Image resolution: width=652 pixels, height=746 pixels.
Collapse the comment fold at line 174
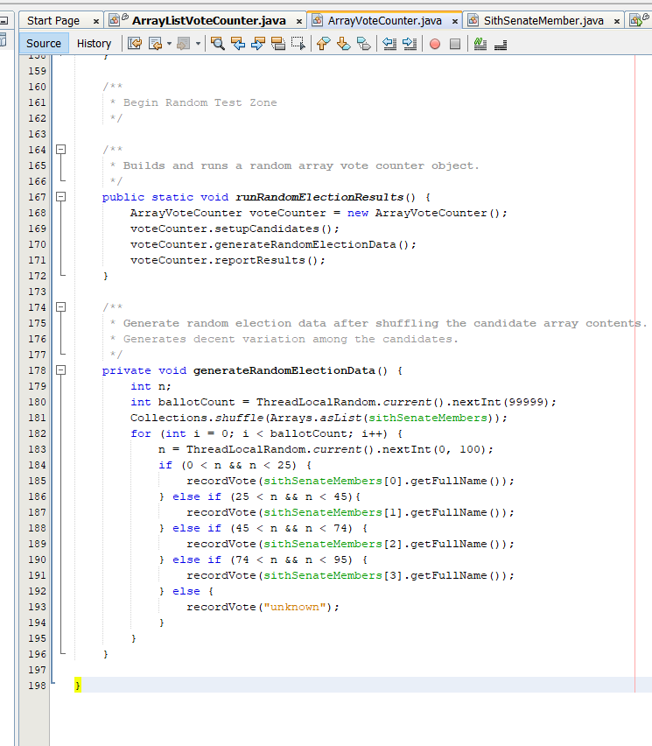[x=61, y=306]
